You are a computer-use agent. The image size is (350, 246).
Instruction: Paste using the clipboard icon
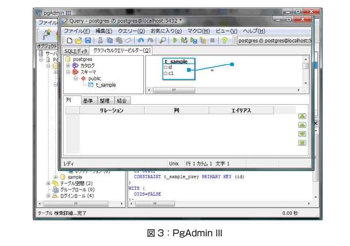119,40
